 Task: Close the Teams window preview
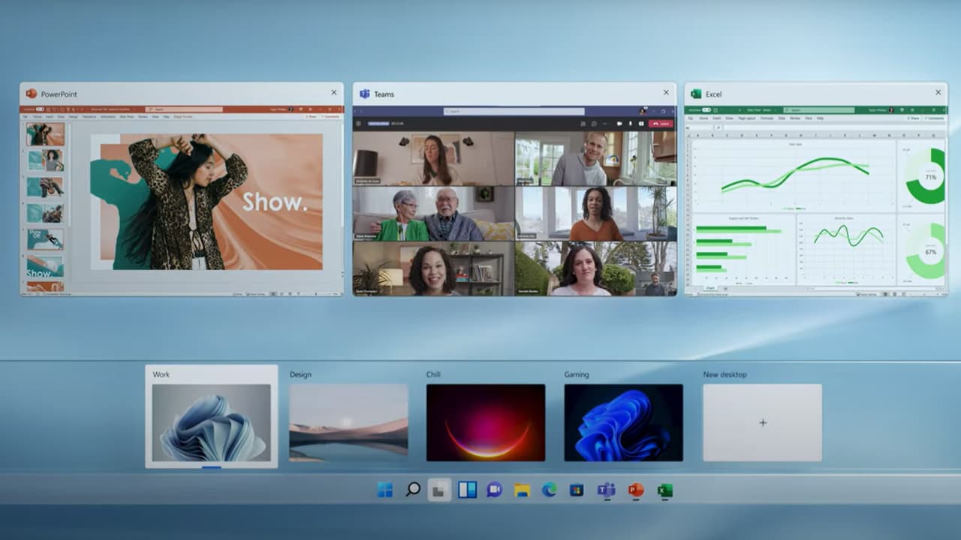[x=666, y=93]
